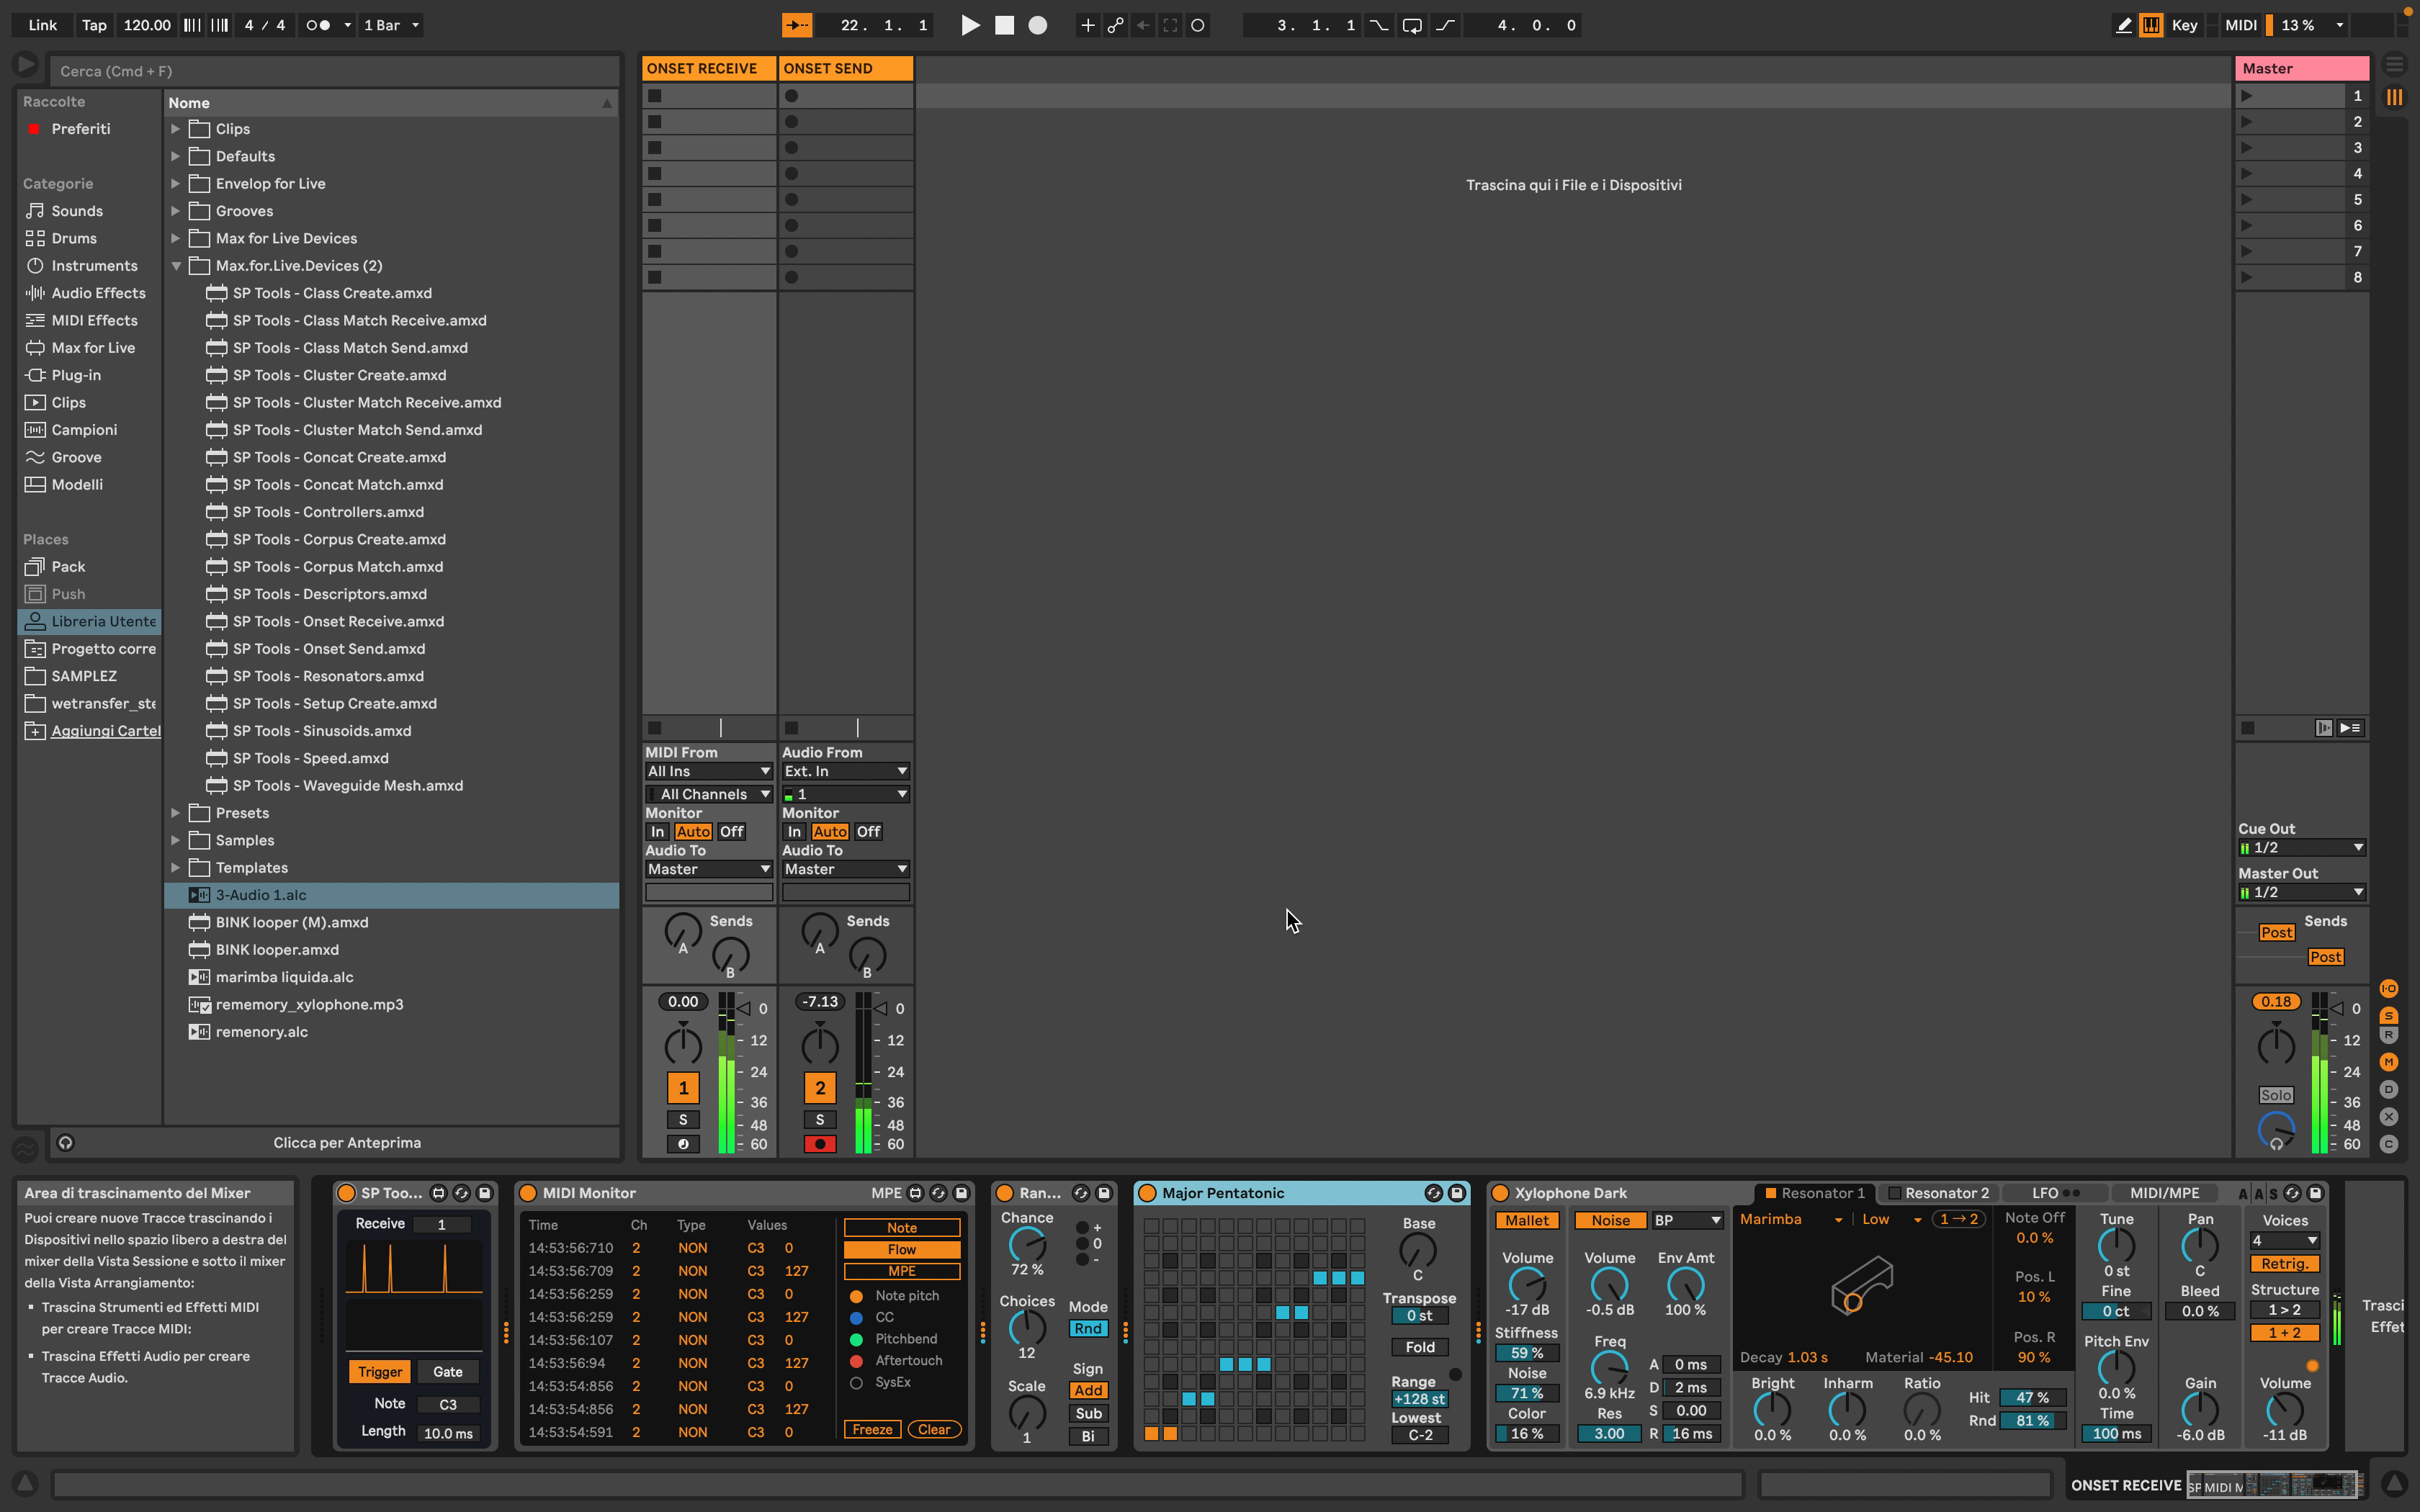Click the Arrangement Record button
The height and width of the screenshot is (1512, 2420).
[1038, 25]
